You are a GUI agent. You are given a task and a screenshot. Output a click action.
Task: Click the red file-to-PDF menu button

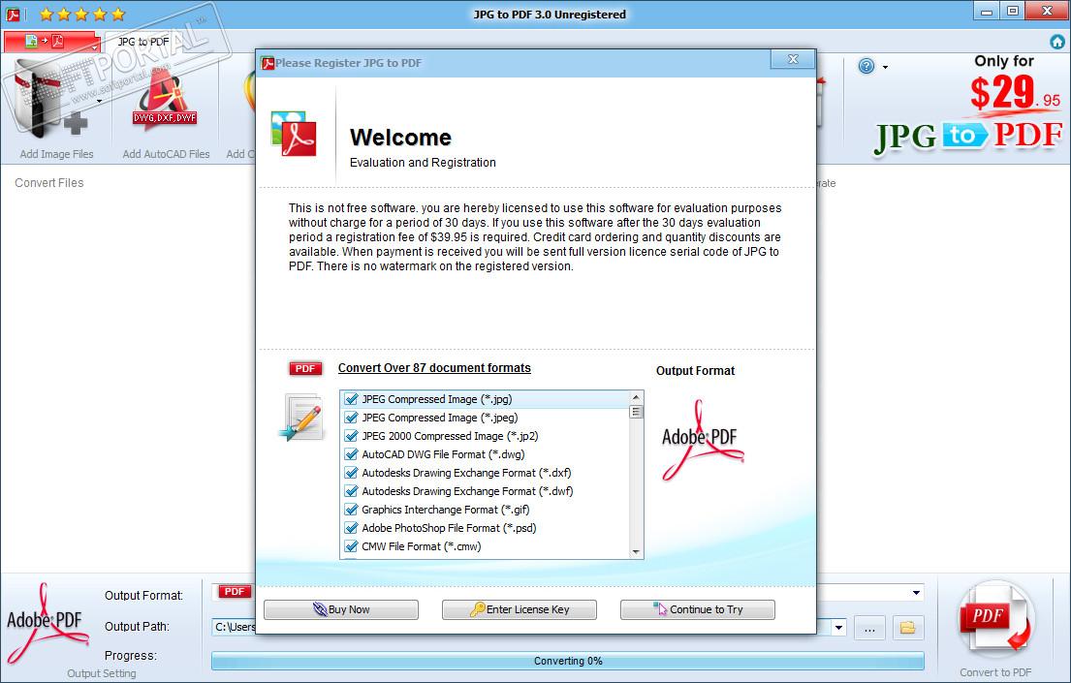tap(52, 42)
